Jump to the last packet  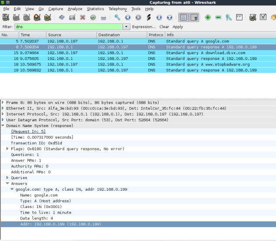coord(170,17)
